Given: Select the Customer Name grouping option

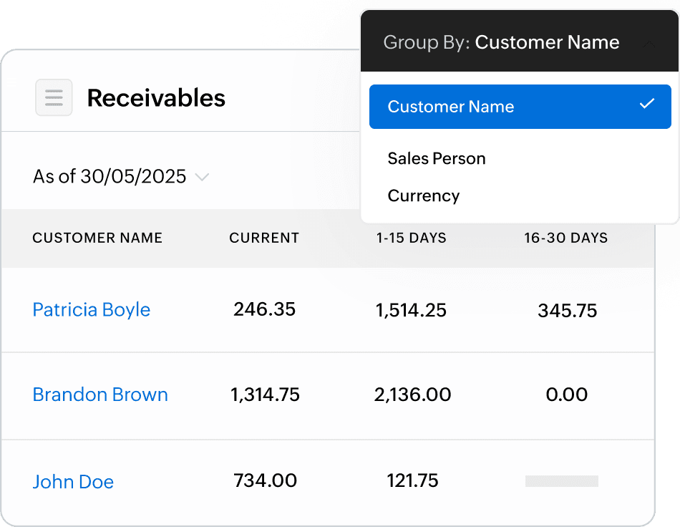Looking at the screenshot, I should [x=451, y=107].
